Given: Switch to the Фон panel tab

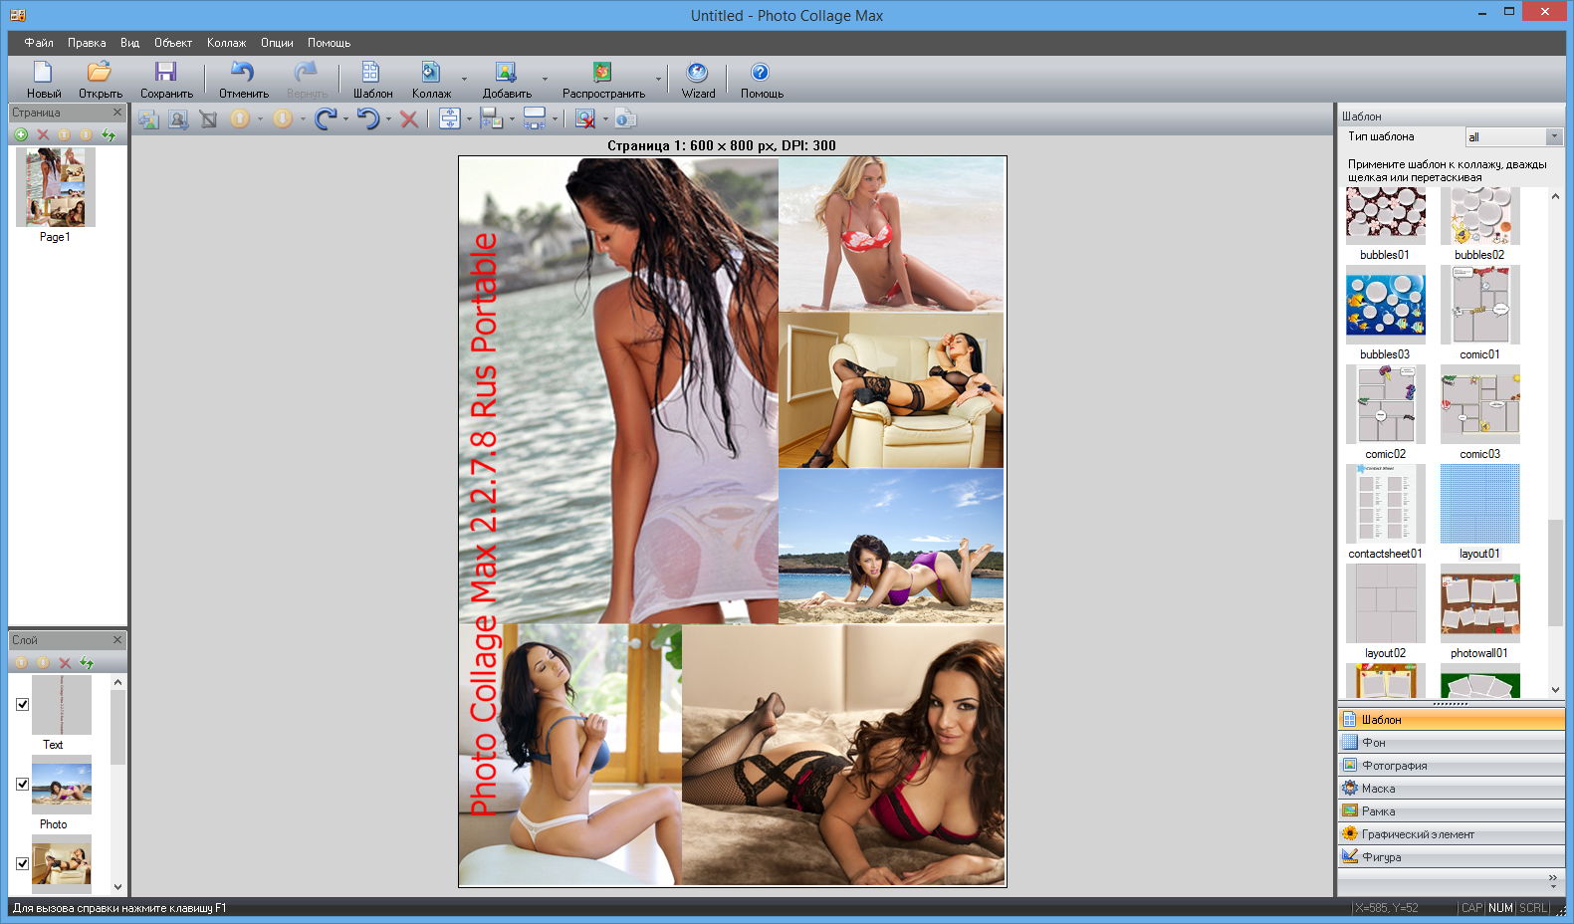Looking at the screenshot, I should [x=1452, y=743].
